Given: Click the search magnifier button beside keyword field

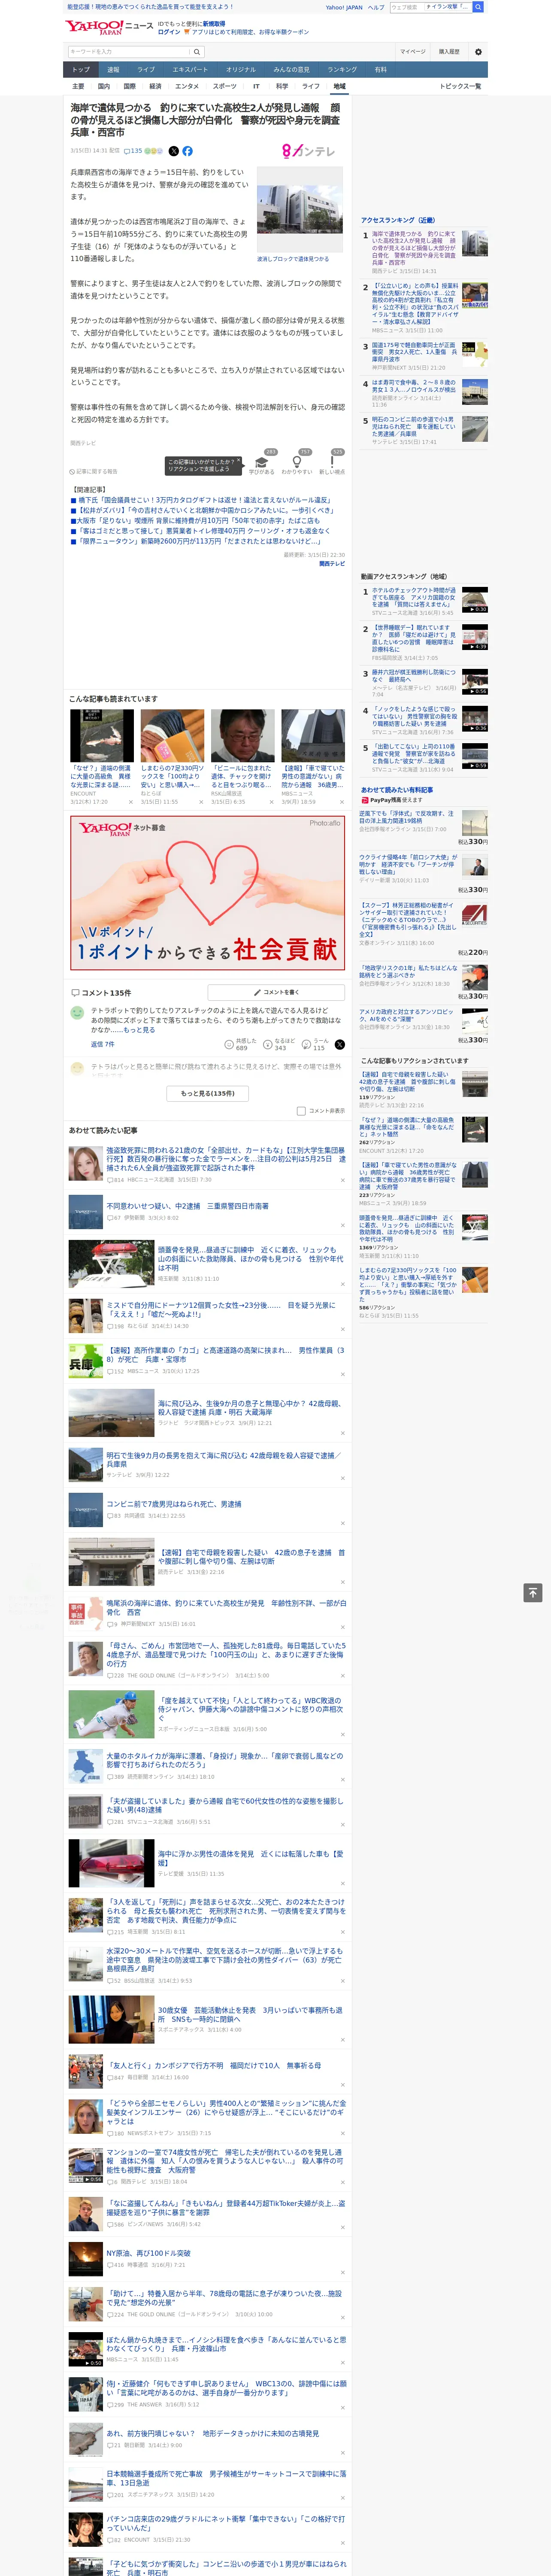Looking at the screenshot, I should pos(197,52).
